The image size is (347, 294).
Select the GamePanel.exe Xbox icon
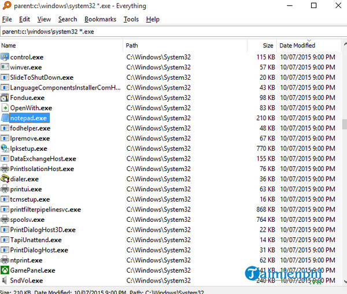pyautogui.click(x=5, y=270)
